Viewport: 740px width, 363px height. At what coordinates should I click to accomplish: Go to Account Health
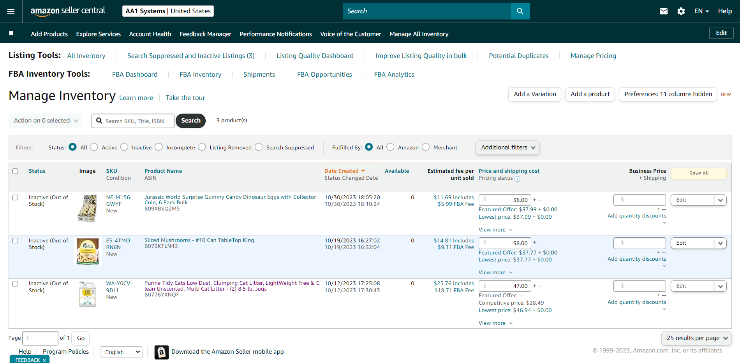[x=150, y=34]
